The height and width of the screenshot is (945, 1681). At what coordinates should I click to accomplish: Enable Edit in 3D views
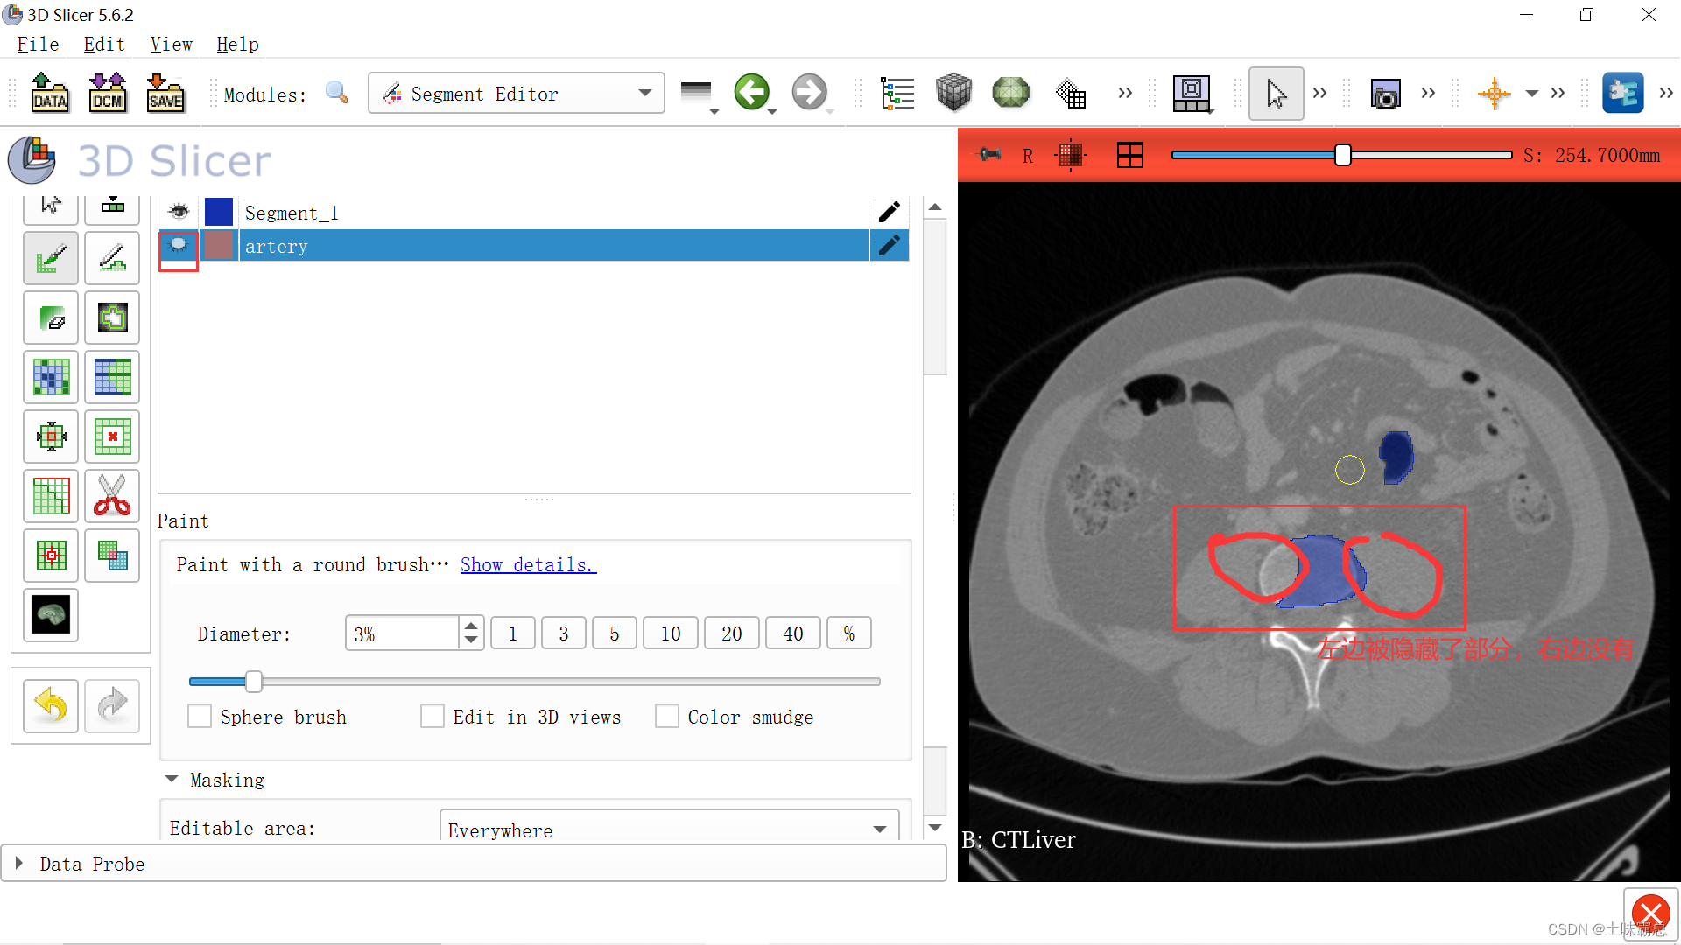point(433,716)
